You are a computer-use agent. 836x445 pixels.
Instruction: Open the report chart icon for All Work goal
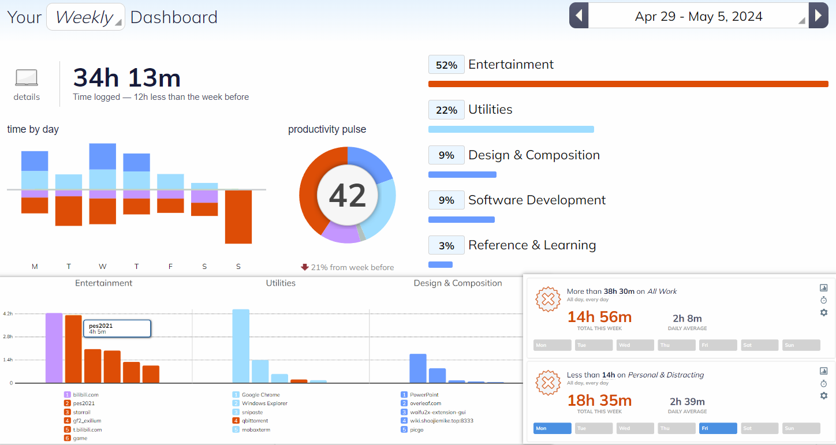point(823,288)
